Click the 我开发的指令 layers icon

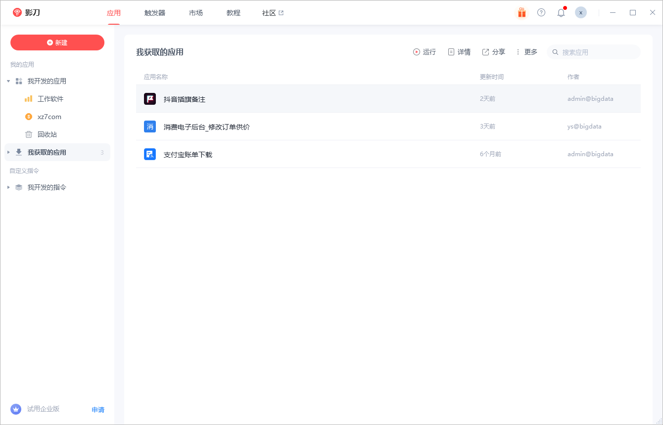(19, 187)
